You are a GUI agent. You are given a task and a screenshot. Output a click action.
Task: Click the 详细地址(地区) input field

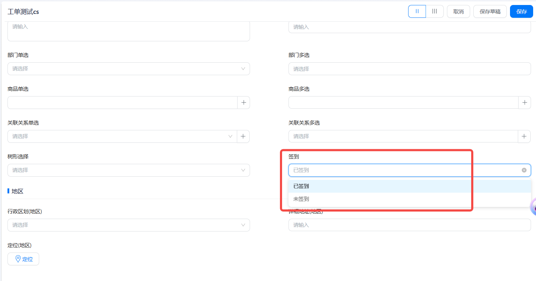[410, 225]
